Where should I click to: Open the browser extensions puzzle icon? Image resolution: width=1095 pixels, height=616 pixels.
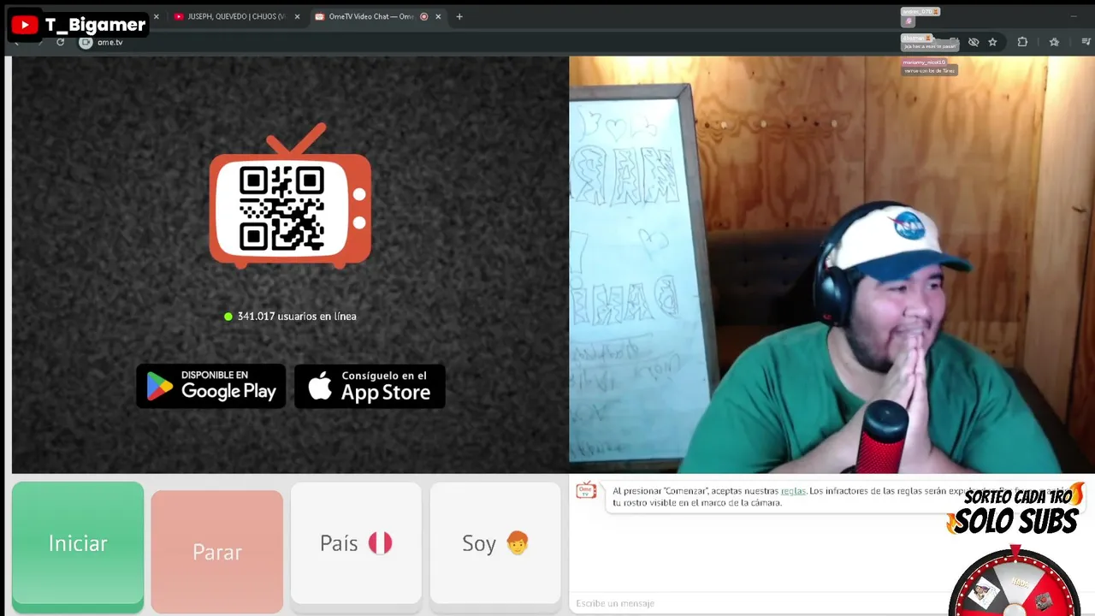tap(1022, 42)
